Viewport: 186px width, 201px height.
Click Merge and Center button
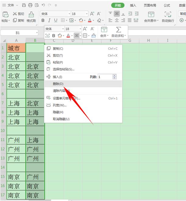point(151,17)
